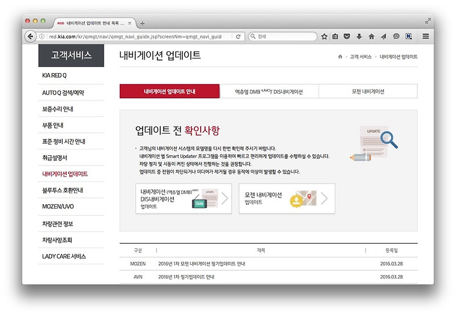Open 2016년 1차 정기업데이트 안내 notice
The image size is (456, 315).
(186, 277)
